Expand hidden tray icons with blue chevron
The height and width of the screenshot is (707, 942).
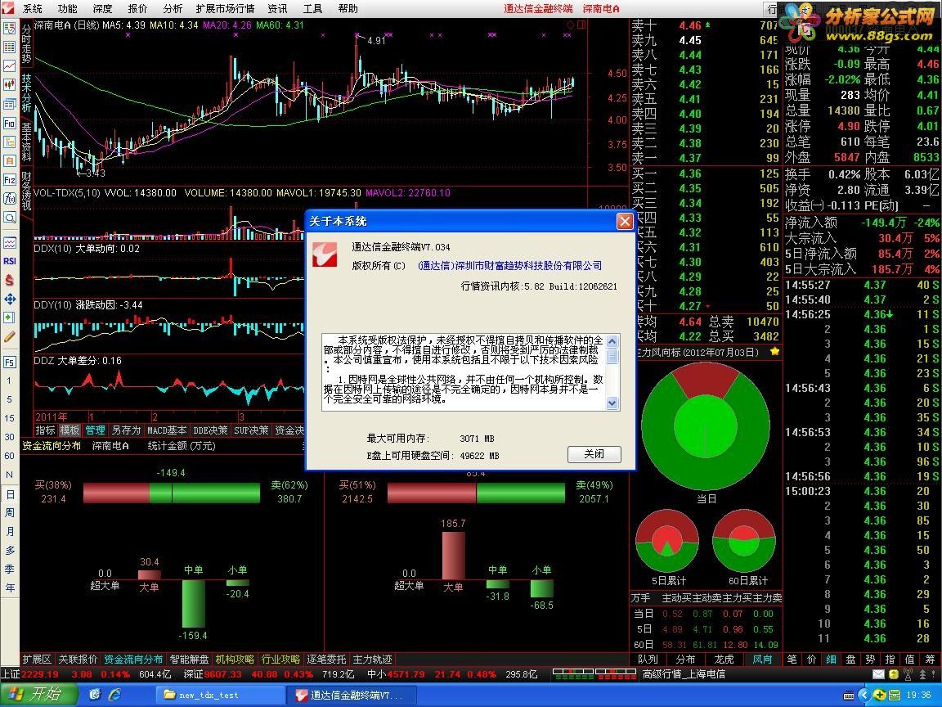pos(864,695)
